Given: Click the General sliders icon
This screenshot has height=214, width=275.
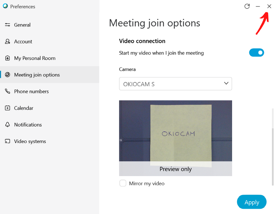Looking at the screenshot, I should pyautogui.click(x=8, y=25).
